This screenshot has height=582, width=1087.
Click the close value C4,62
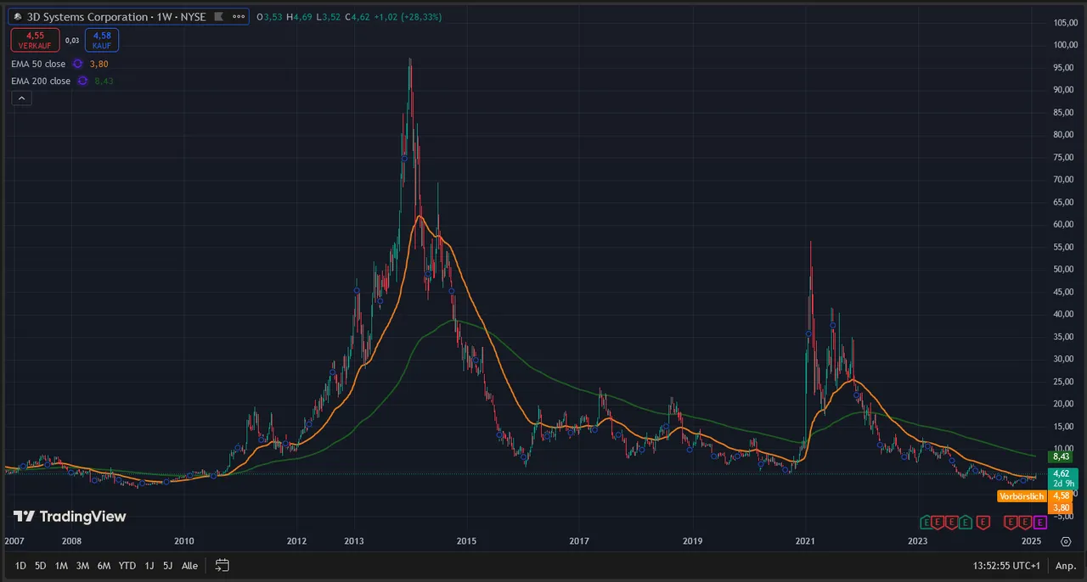pos(357,17)
